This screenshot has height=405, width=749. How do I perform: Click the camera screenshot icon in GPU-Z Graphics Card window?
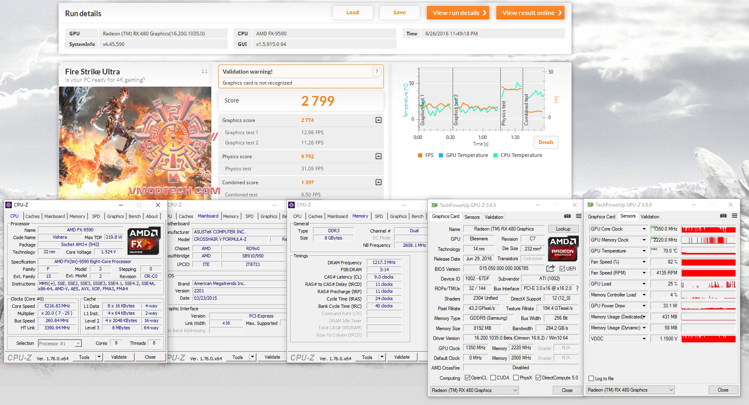pos(567,216)
